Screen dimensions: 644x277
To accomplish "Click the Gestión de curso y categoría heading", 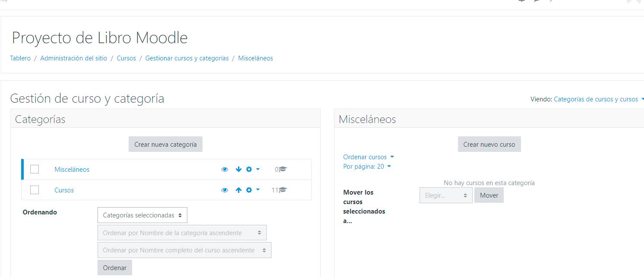I will click(x=87, y=98).
